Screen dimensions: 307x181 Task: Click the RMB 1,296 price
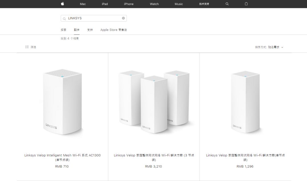(x=245, y=167)
